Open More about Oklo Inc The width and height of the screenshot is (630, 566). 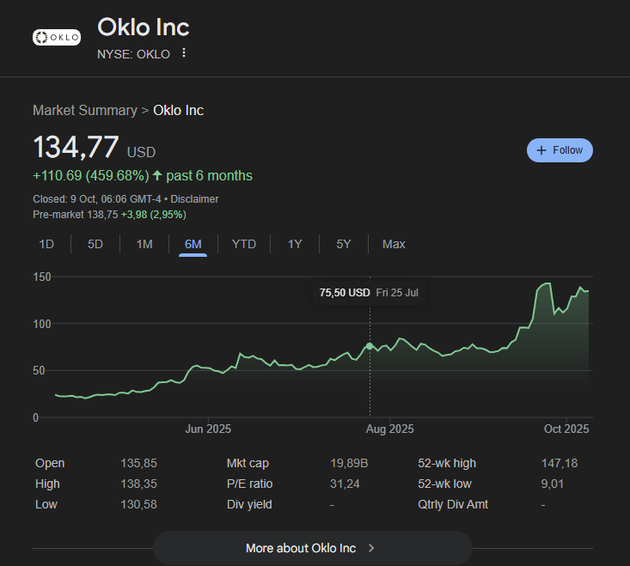point(313,548)
